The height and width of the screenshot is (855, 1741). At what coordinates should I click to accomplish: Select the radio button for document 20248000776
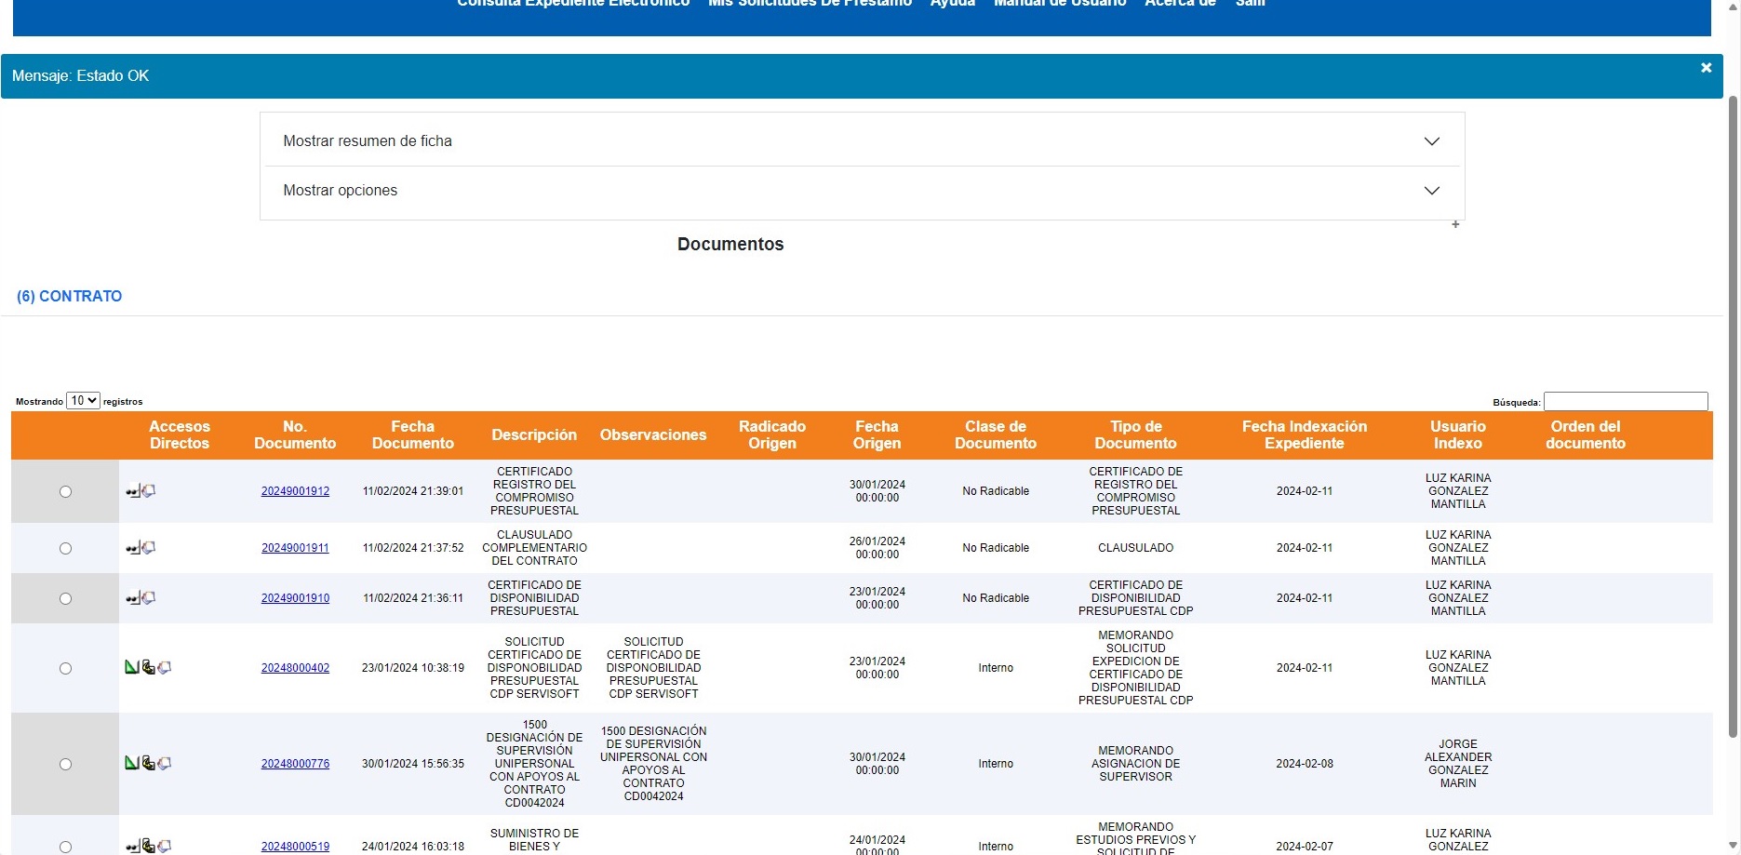pos(65,764)
